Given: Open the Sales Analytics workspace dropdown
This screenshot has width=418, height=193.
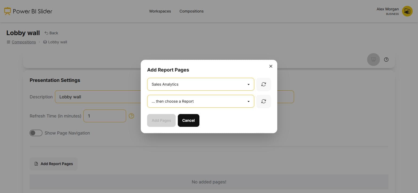Looking at the screenshot, I should 201,84.
